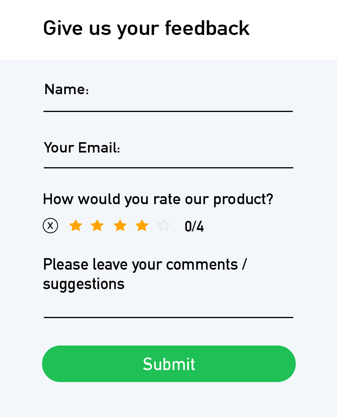Focus the comments / suggestions input line
This screenshot has height=417, width=337.
(168, 310)
